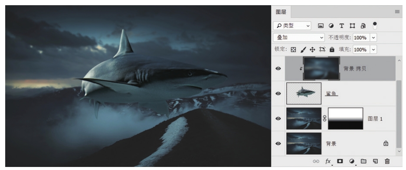Image resolution: width=406 pixels, height=170 pixels.
Task: Filter layers by adjustment layer icon
Action: click(331, 26)
